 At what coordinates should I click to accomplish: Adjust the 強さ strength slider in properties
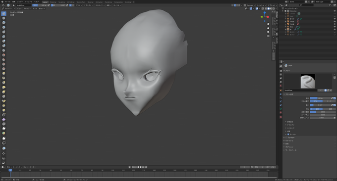[320, 105]
